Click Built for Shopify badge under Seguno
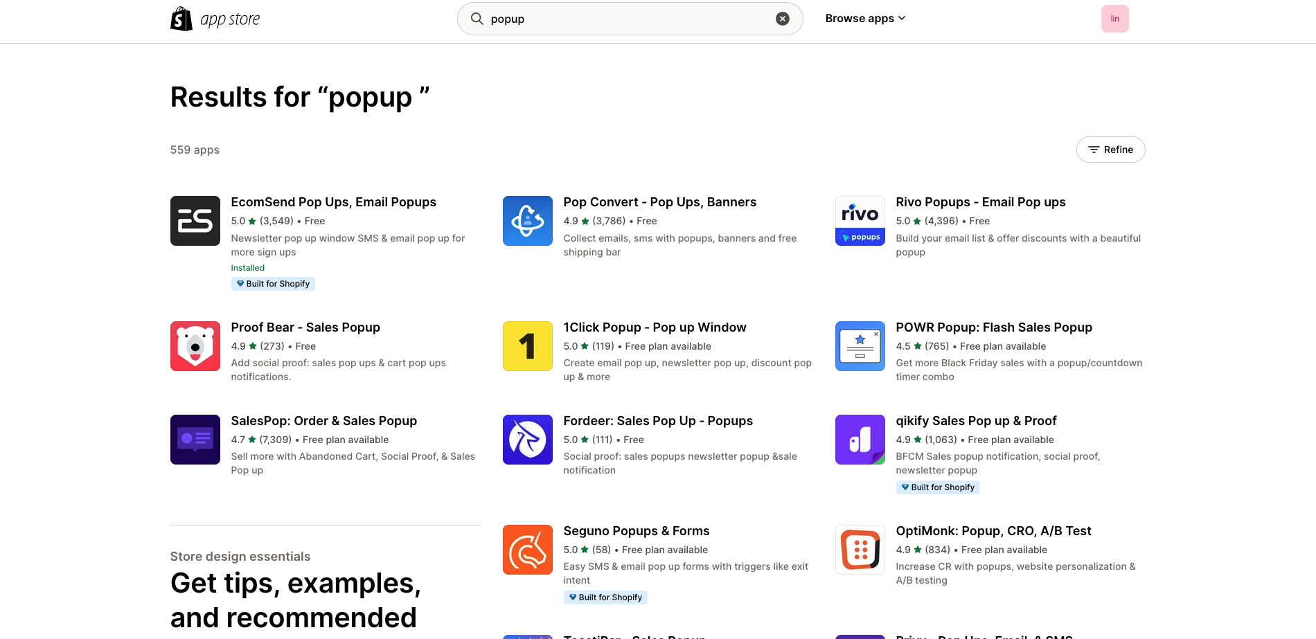The image size is (1316, 639). pos(605,597)
